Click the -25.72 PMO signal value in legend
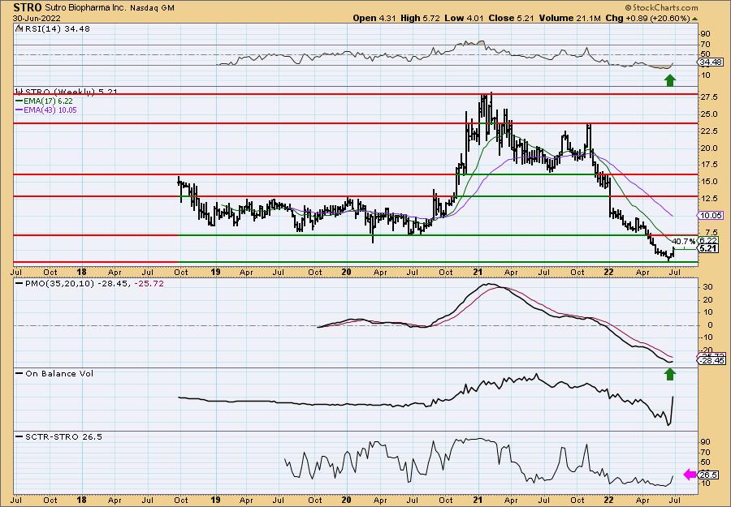The height and width of the screenshot is (507, 731). point(149,284)
